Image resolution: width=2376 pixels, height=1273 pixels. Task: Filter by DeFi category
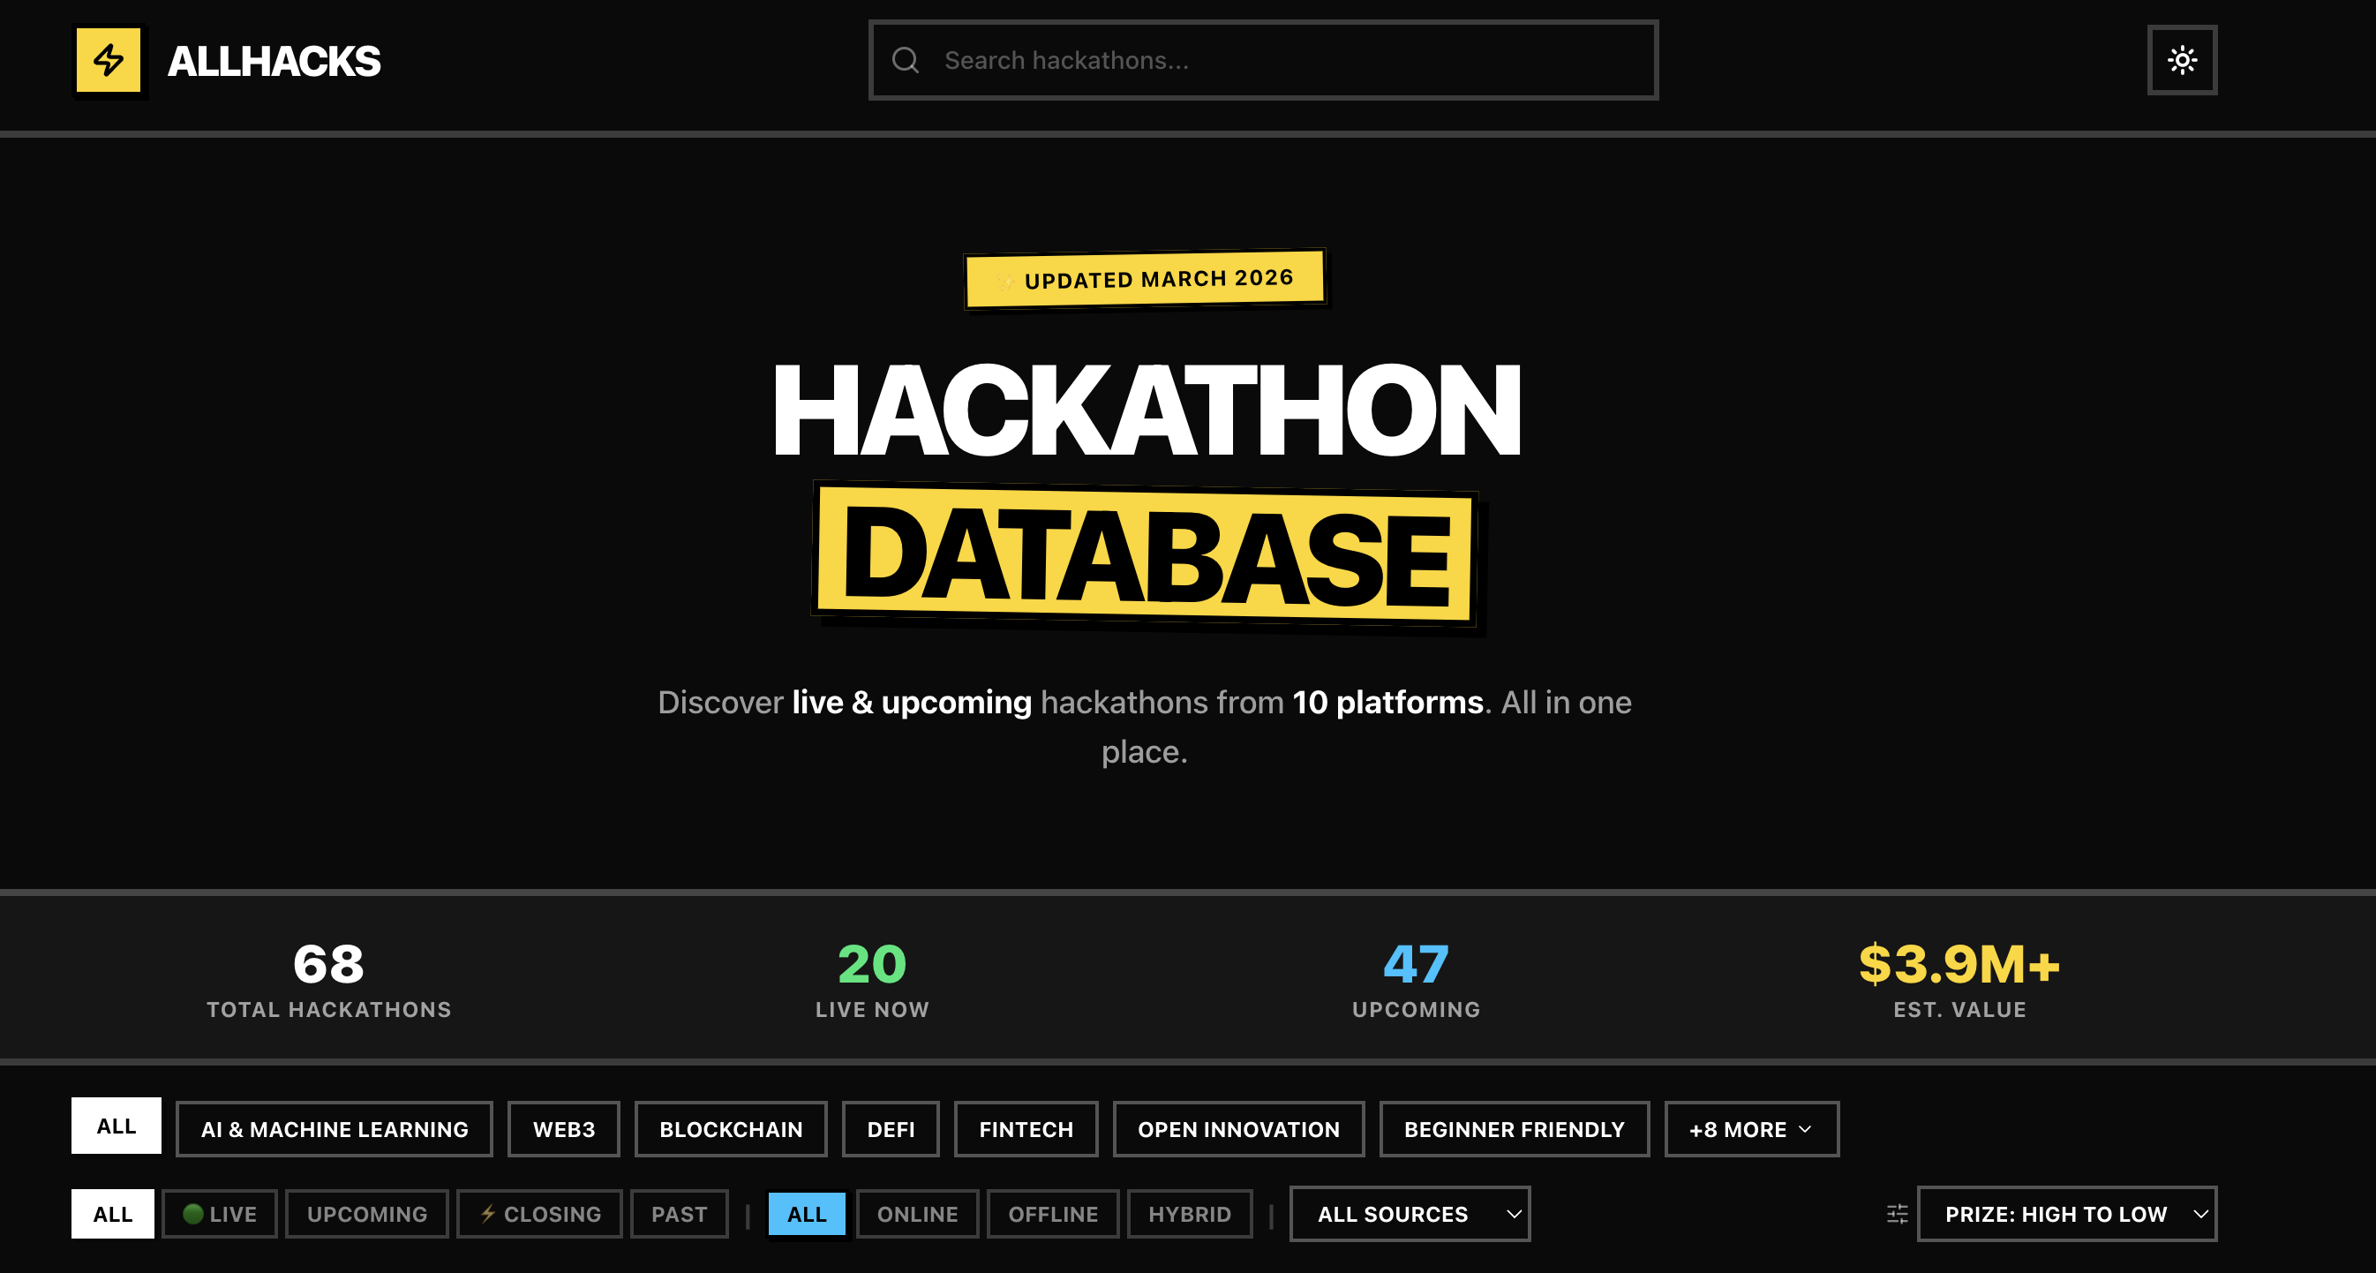point(890,1129)
